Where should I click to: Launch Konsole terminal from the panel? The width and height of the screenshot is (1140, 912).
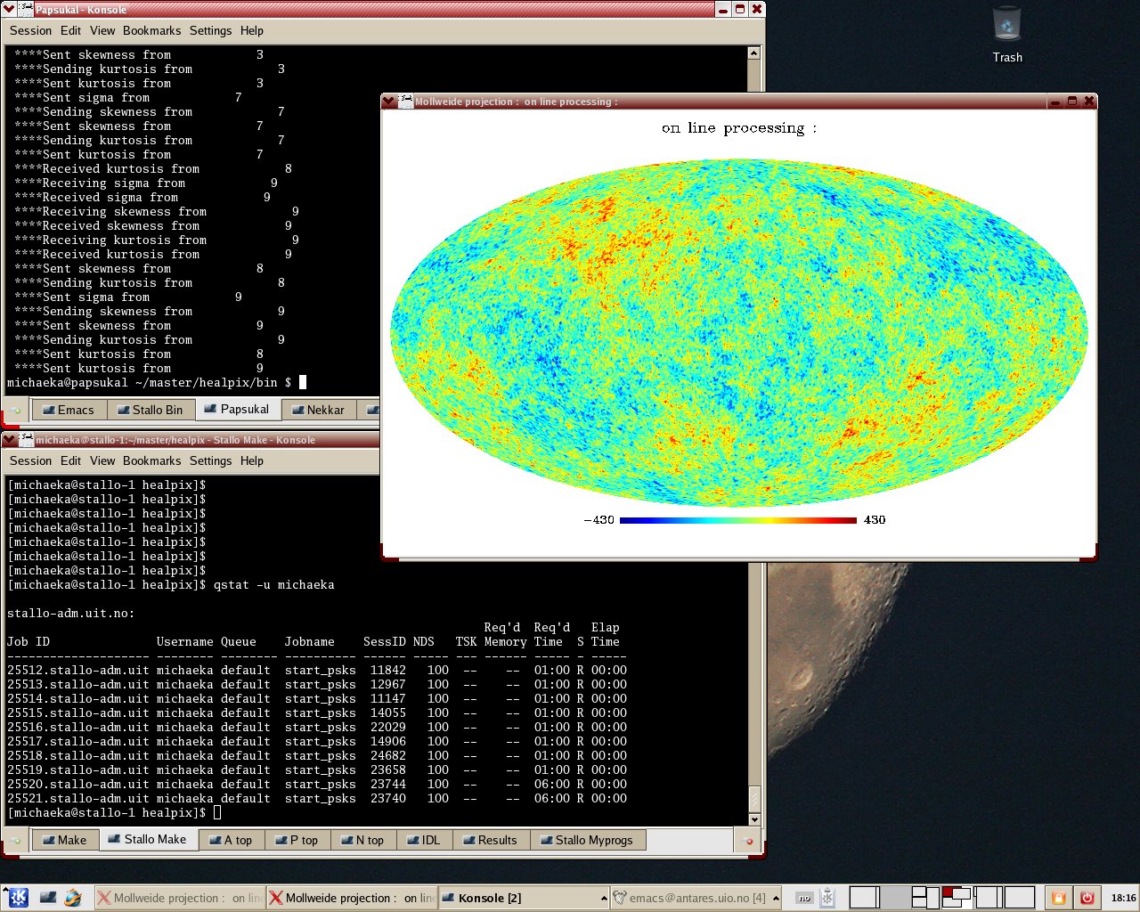point(47,898)
